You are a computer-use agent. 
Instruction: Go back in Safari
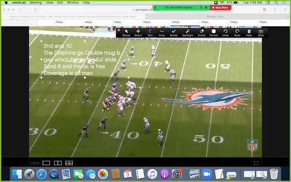pyautogui.click(x=21, y=10)
